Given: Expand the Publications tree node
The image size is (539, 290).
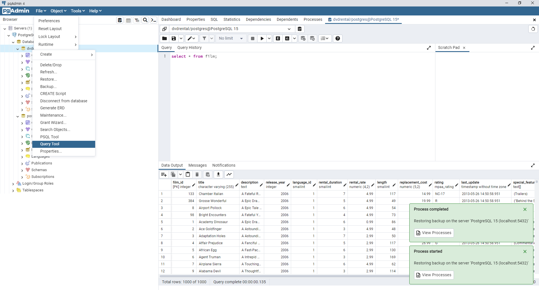Looking at the screenshot, I should click(x=22, y=164).
